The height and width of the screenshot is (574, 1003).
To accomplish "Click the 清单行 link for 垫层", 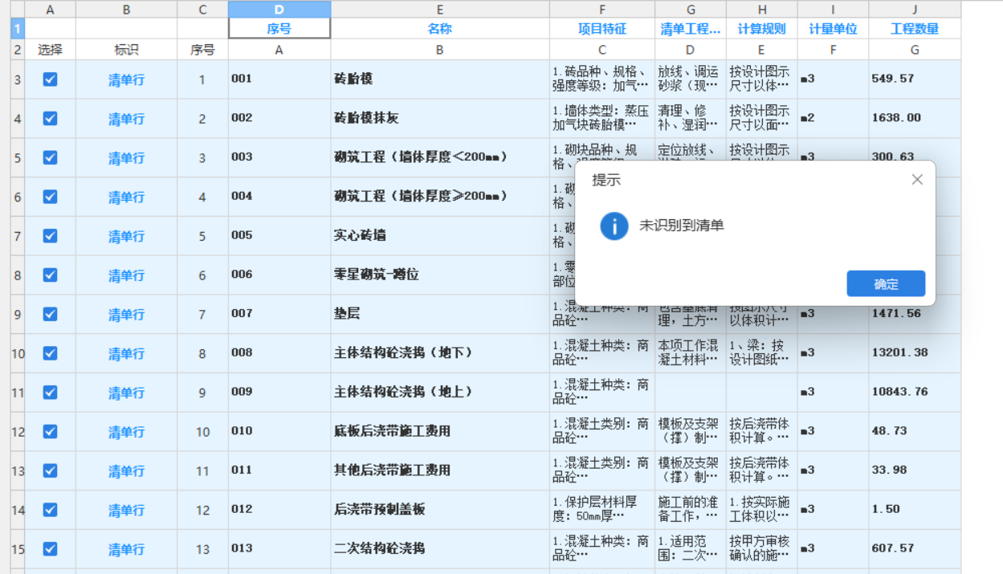I will [x=125, y=315].
